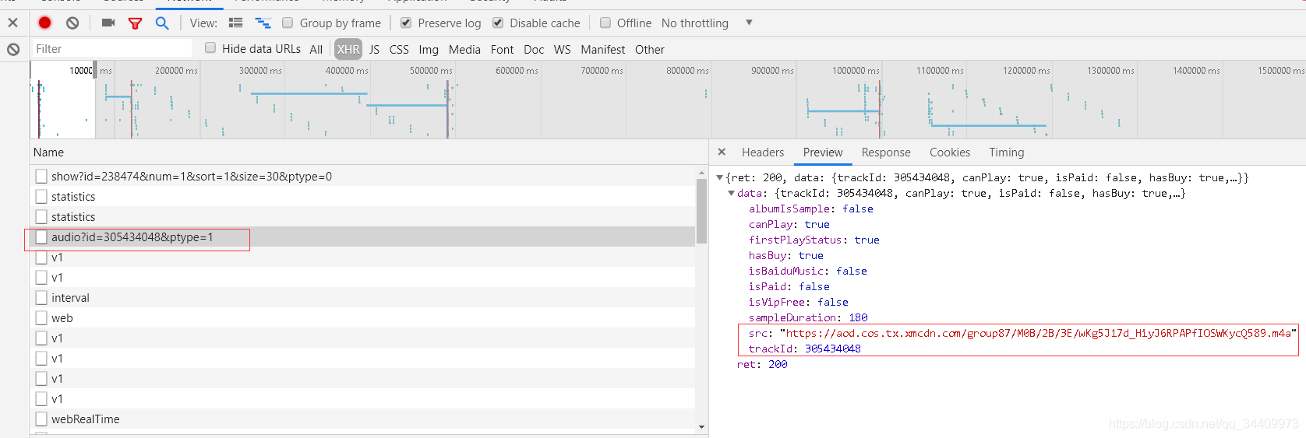Filter requests by Img
Screen dimensions: 1306x438
(x=429, y=49)
